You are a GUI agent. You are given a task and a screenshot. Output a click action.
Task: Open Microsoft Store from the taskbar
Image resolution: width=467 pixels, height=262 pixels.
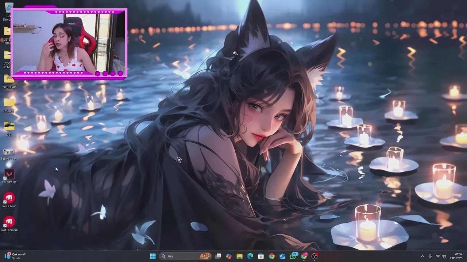pos(261,256)
